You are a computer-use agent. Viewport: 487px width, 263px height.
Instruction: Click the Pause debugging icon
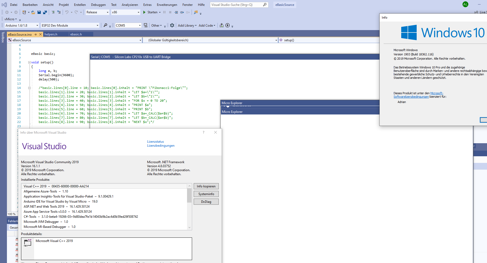[164, 12]
